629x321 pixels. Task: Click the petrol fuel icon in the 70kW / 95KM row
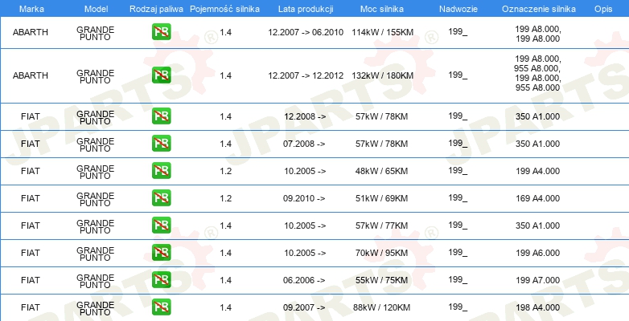coord(161,252)
